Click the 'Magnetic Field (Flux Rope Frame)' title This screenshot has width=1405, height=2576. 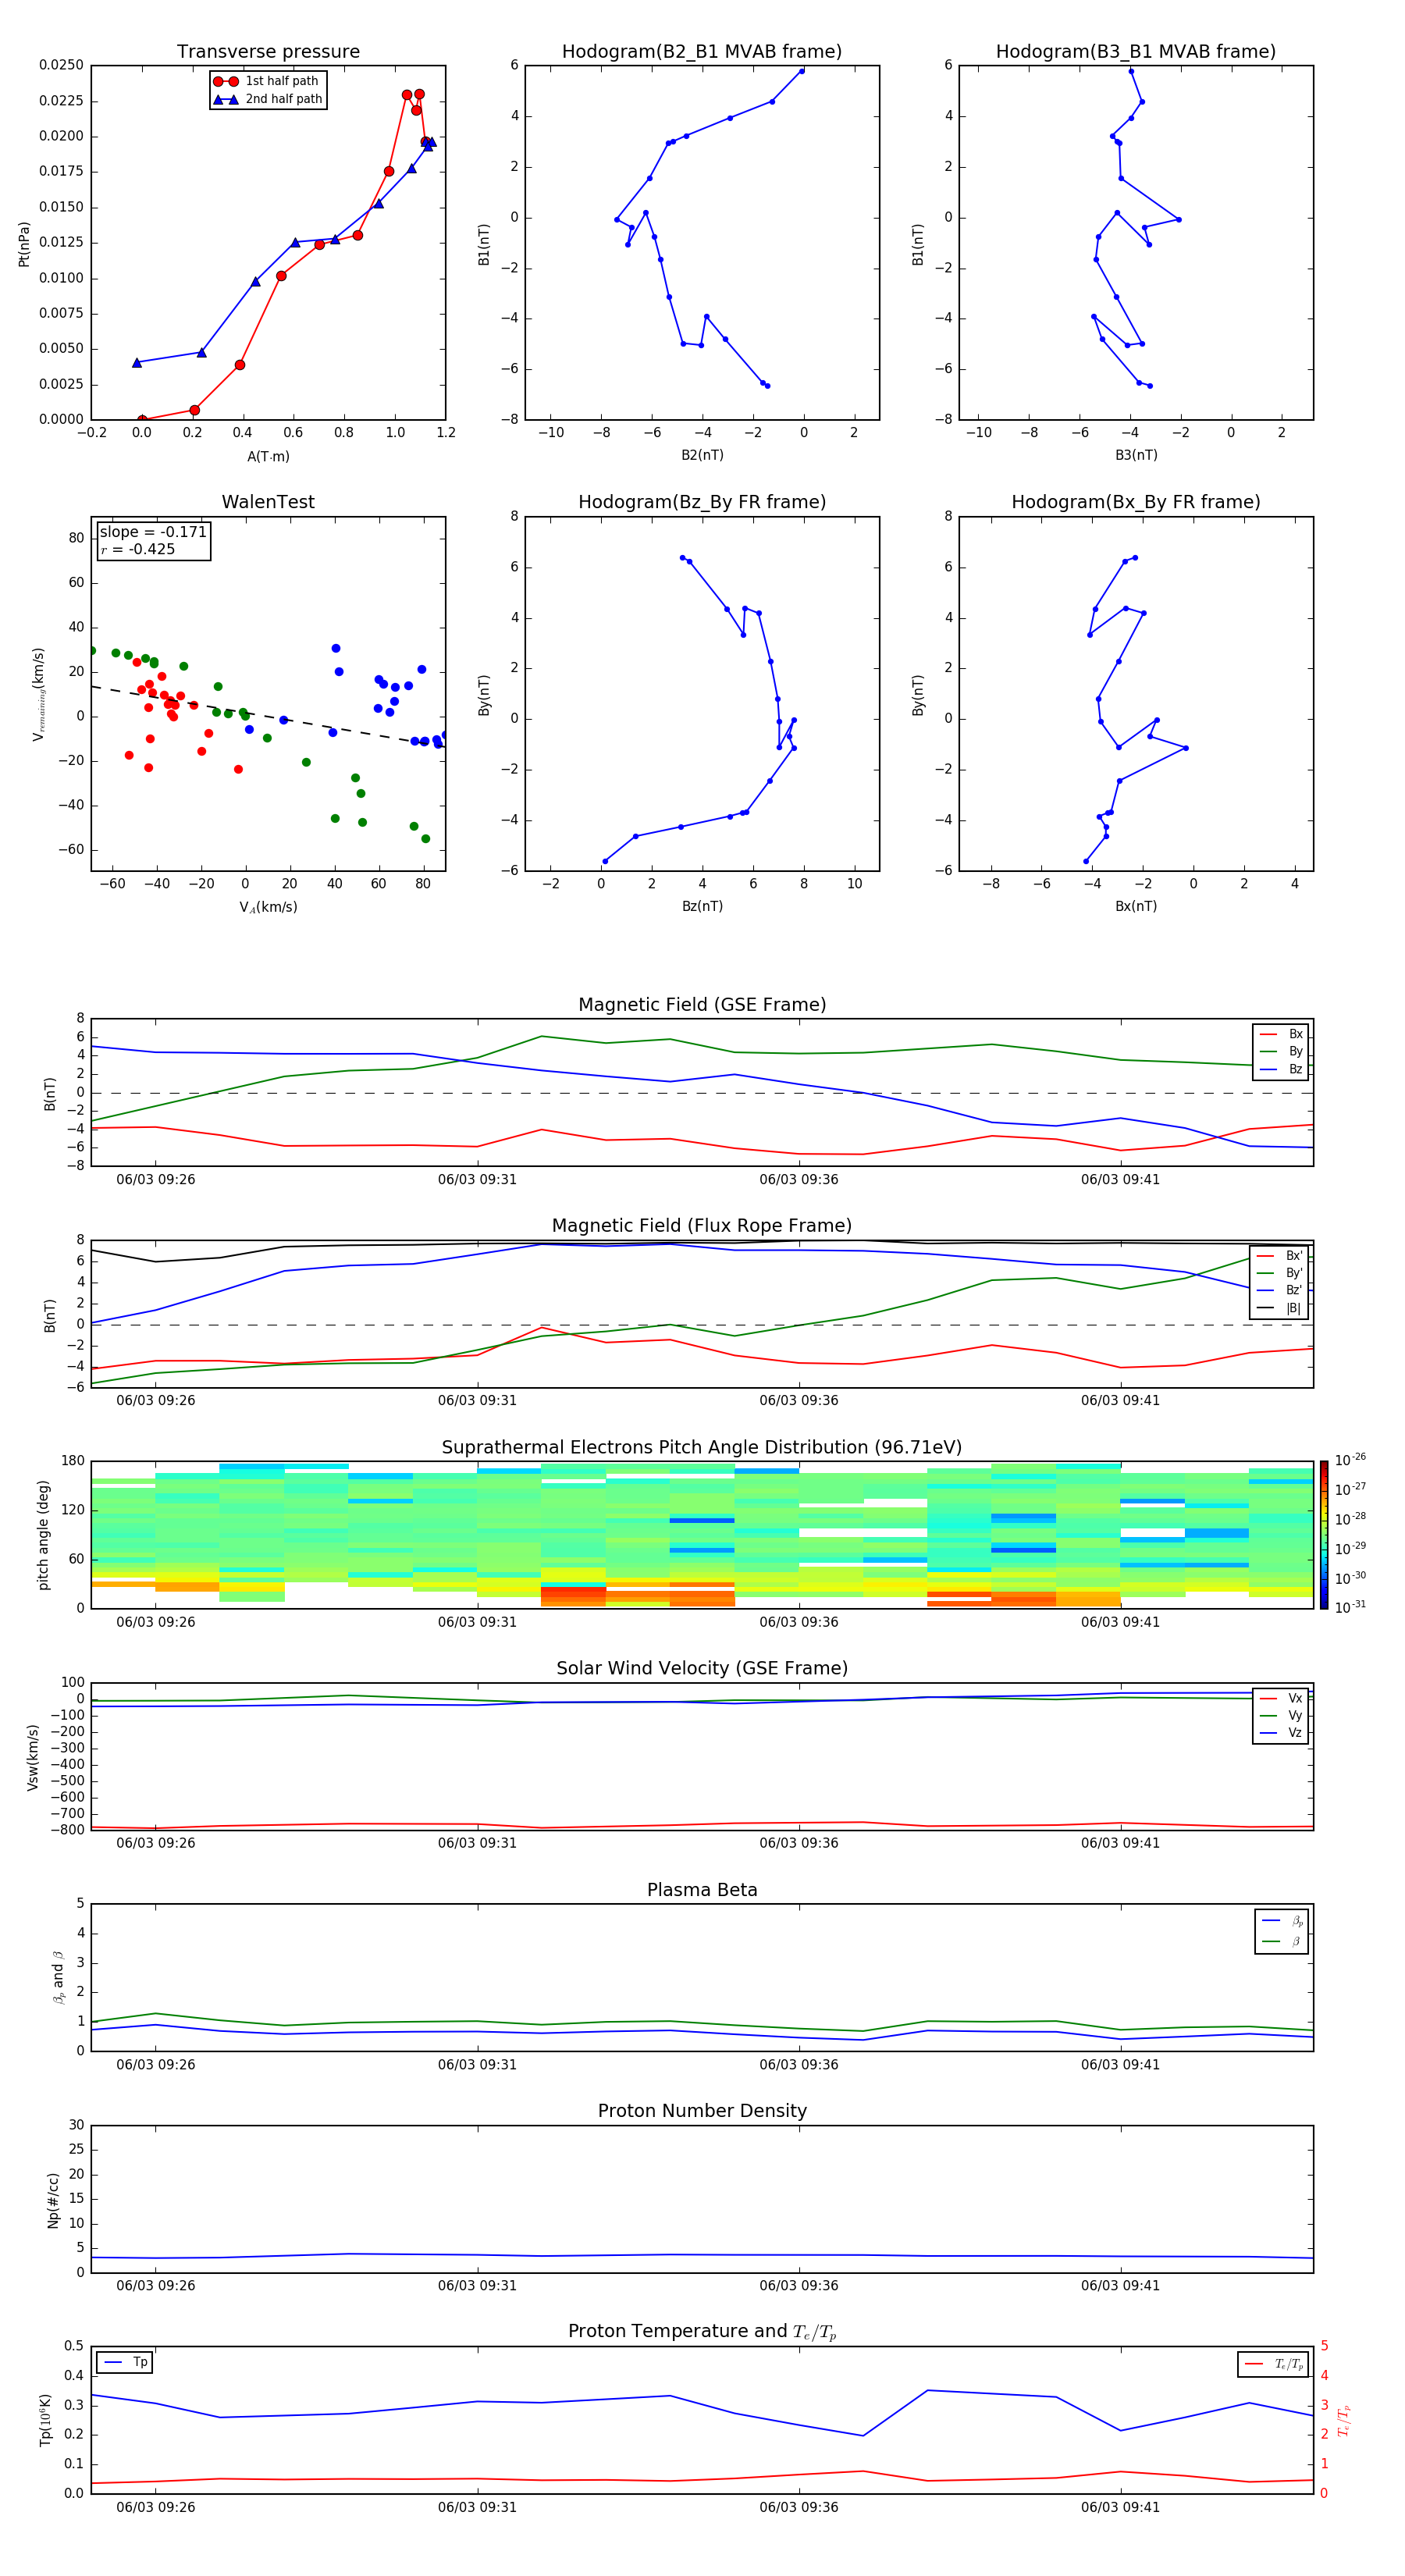pyautogui.click(x=702, y=1226)
